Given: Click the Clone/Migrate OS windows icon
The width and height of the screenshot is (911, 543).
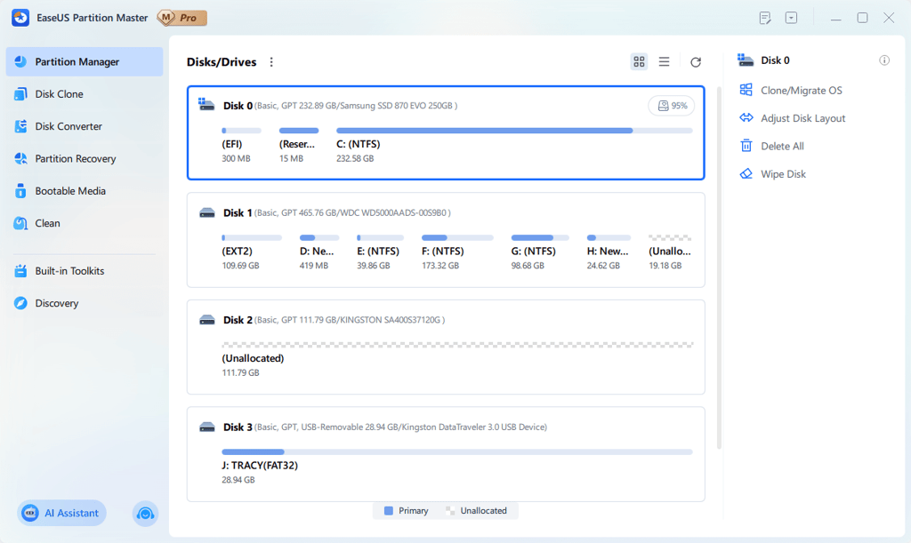Looking at the screenshot, I should pyautogui.click(x=746, y=90).
